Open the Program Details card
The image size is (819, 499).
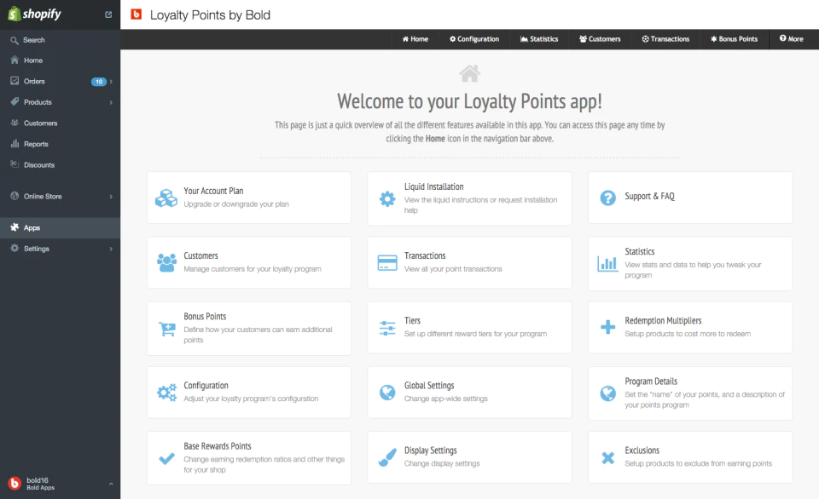[x=690, y=393]
